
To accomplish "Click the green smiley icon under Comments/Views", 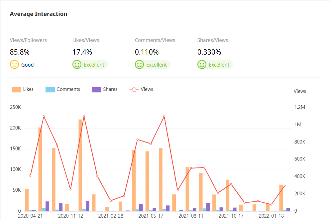I will (139, 65).
